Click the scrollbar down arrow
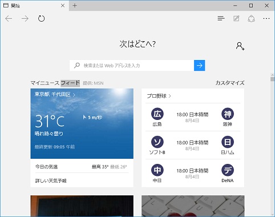275x217 pixels. coord(273,215)
